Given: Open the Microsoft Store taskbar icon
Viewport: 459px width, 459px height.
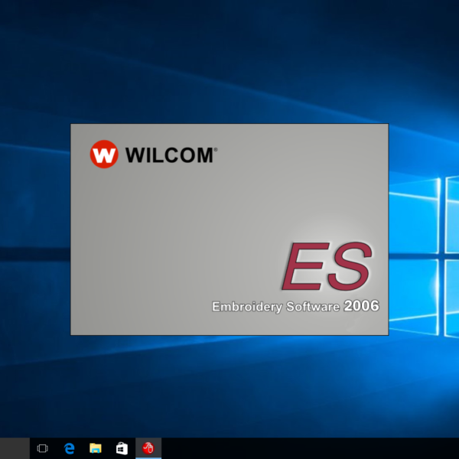Looking at the screenshot, I should tap(122, 448).
